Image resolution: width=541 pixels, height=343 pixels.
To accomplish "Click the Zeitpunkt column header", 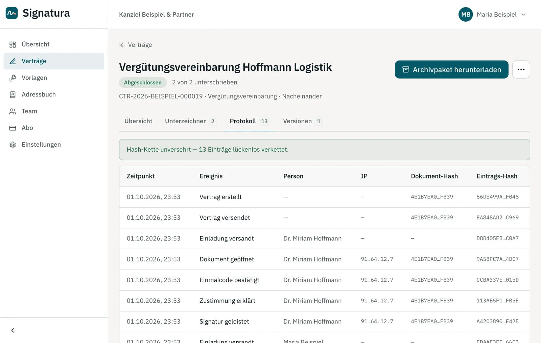I will (141, 176).
